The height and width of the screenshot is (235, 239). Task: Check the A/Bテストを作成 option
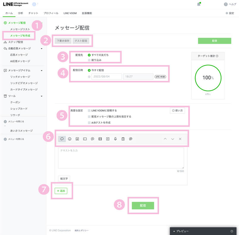(89, 123)
